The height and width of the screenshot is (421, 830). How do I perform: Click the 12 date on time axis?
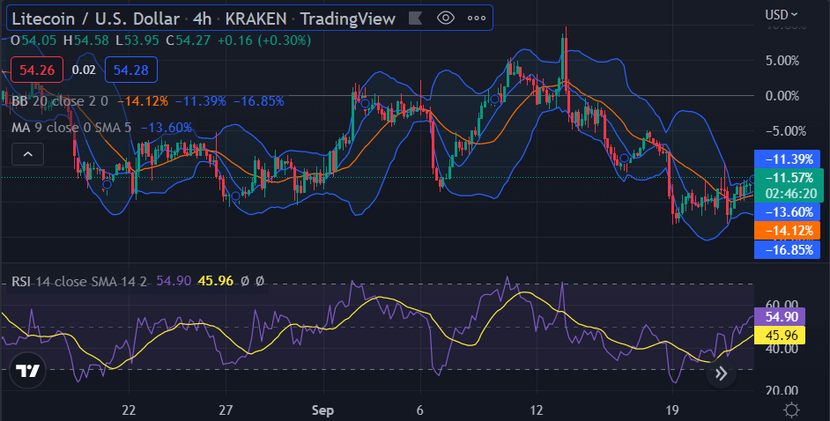pos(537,410)
